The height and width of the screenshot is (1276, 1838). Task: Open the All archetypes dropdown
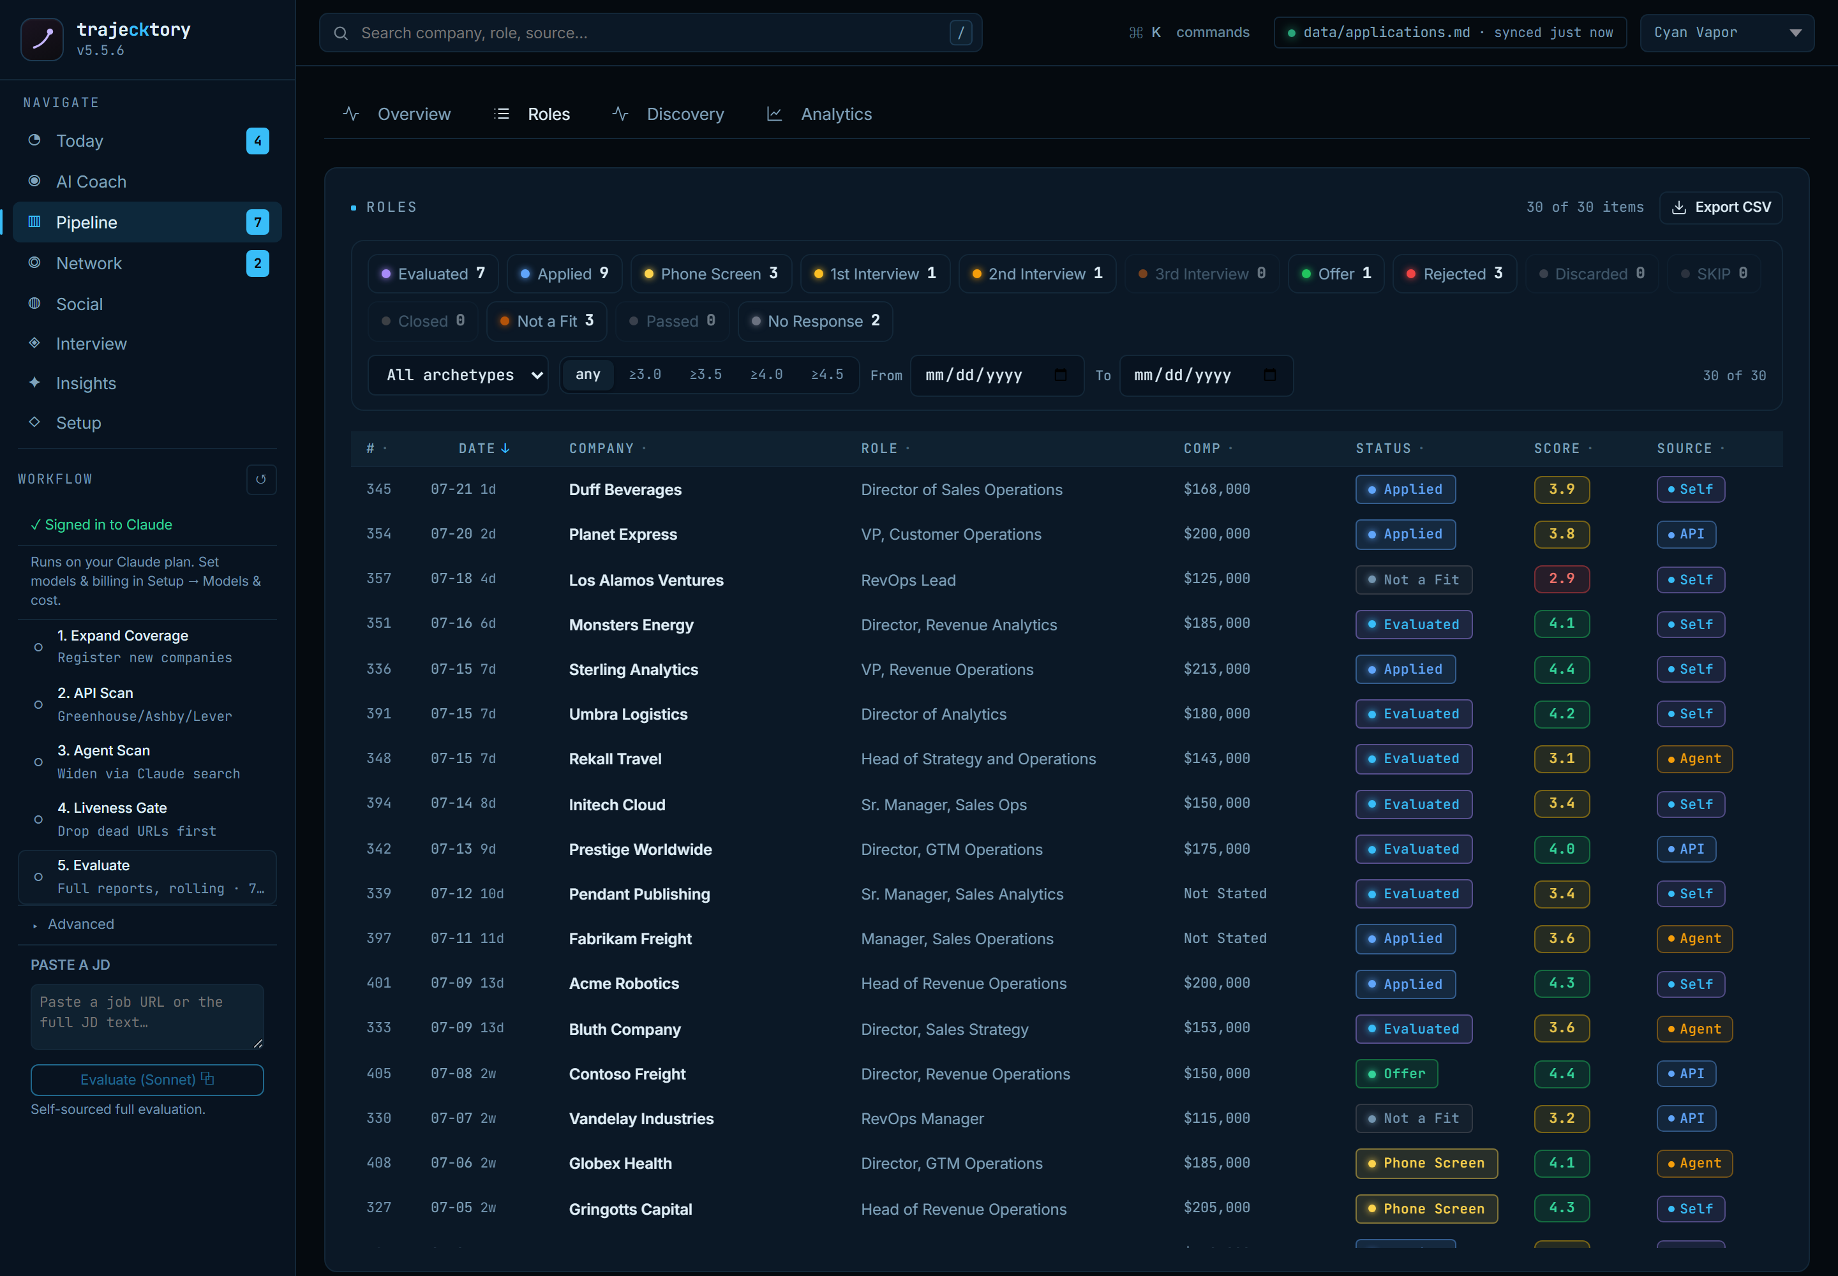click(458, 375)
